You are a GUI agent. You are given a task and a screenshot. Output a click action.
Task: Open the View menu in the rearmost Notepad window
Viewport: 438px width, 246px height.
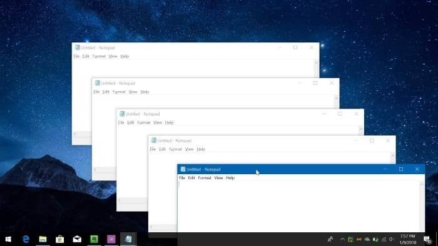tap(113, 56)
